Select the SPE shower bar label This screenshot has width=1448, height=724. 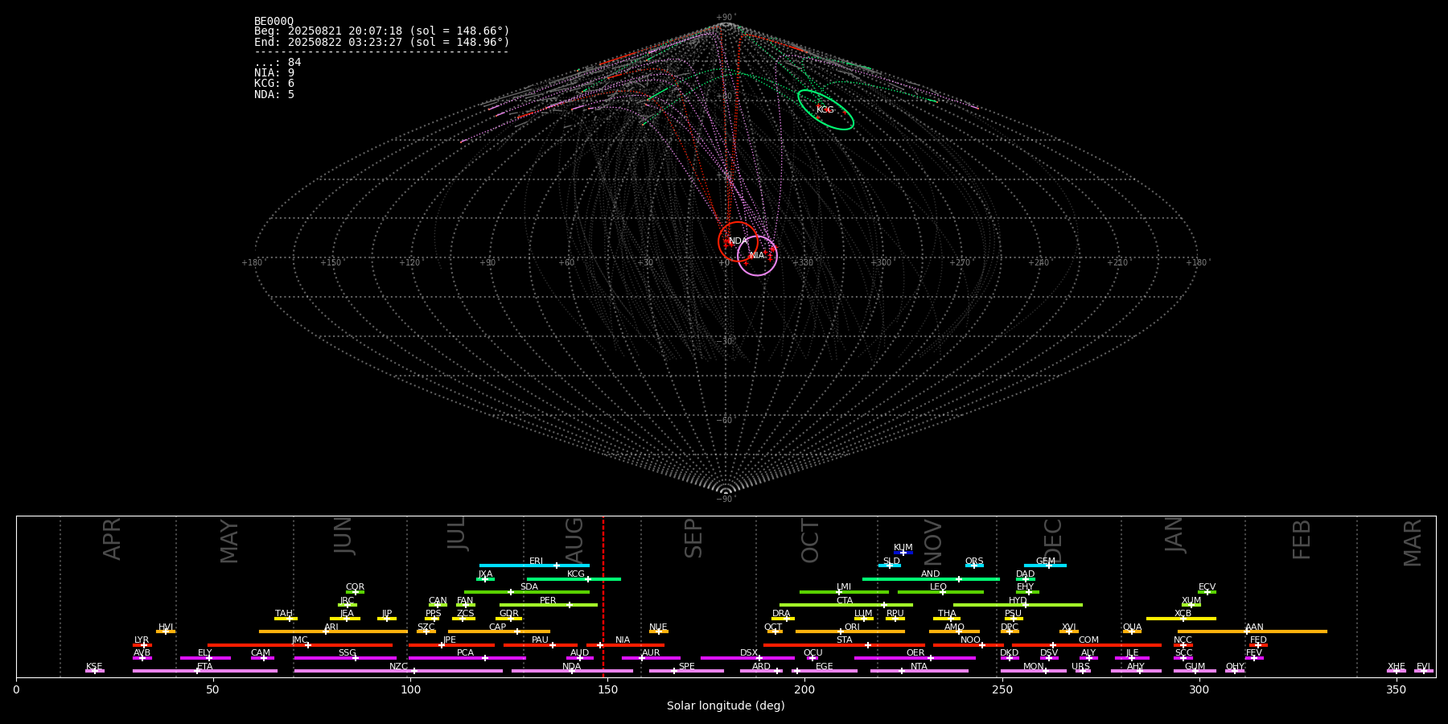pos(686,667)
